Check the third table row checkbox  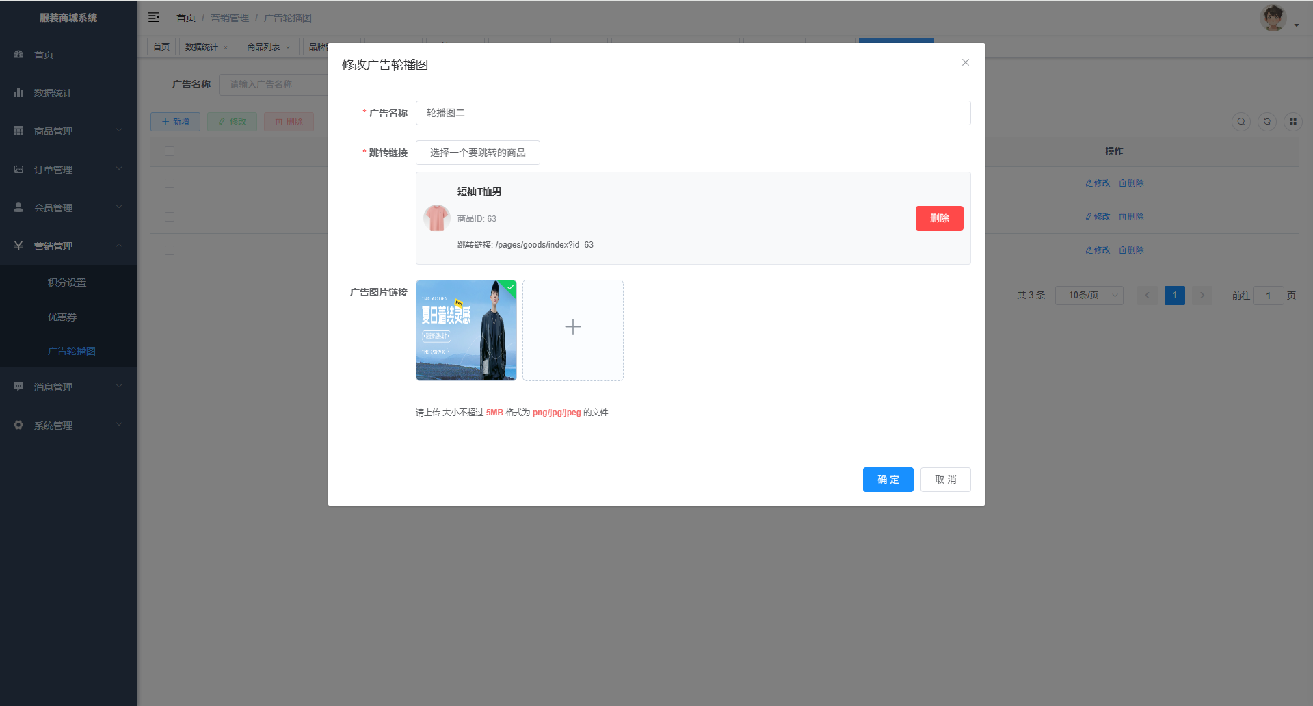(170, 250)
